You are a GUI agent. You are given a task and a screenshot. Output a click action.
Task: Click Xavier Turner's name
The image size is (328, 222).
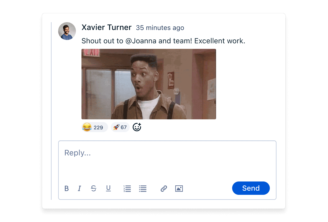[106, 27]
